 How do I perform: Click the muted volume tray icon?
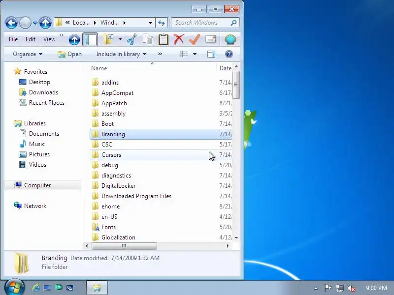coord(351,288)
